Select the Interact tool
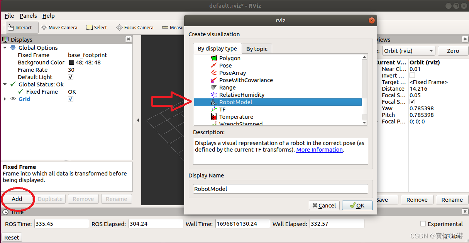 22,27
